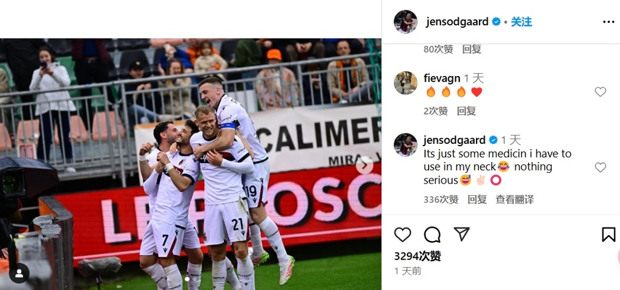The image size is (620, 290).
Task: Reply to fievagn's comment
Action: pos(466,111)
